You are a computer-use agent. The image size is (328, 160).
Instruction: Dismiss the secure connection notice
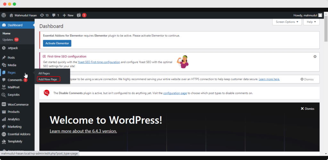[x=307, y=79]
